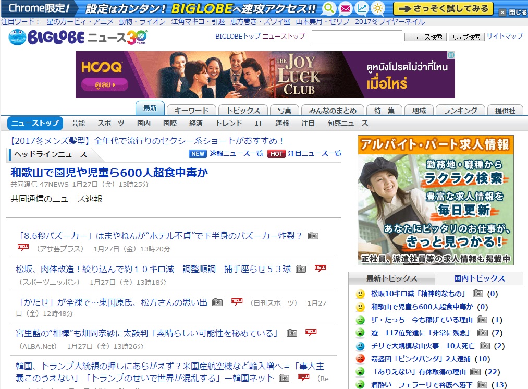Click camera icon beside 松坂10キロ減 topic

click(x=477, y=294)
